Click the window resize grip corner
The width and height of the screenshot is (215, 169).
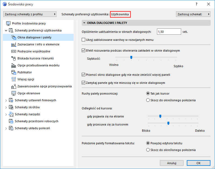213,167
